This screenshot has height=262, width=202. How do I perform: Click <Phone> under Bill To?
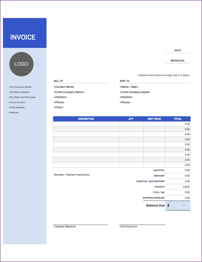coord(59,102)
